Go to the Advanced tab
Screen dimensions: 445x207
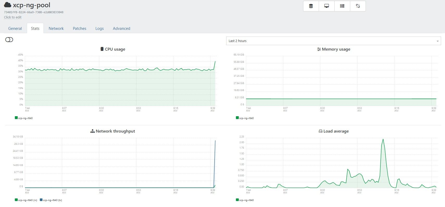121,29
